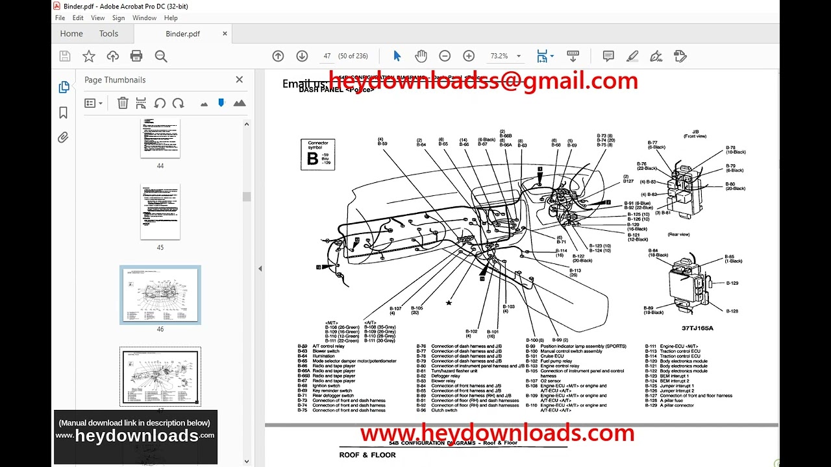Image resolution: width=831 pixels, height=467 pixels.
Task: Close the Page Thumbnails panel
Action: [x=239, y=80]
